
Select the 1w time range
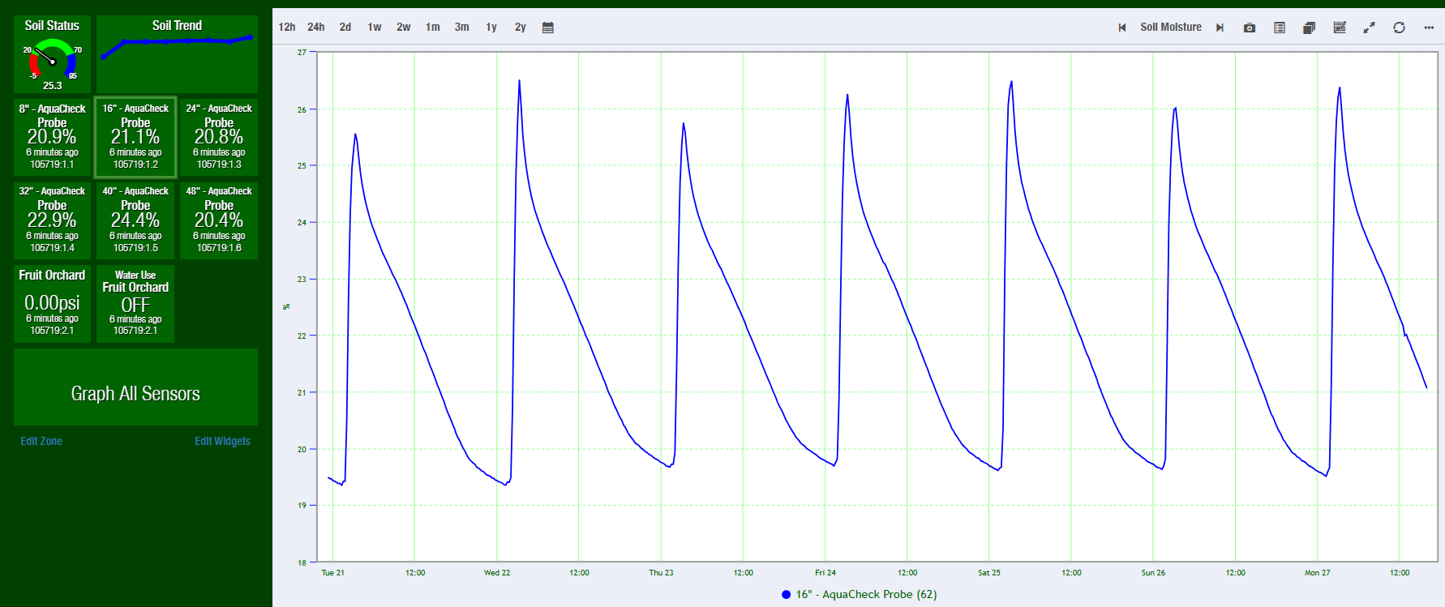tap(375, 27)
